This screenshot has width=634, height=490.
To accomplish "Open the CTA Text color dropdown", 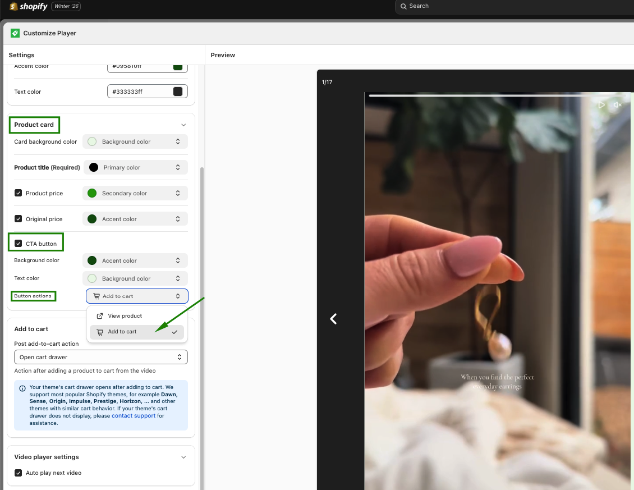I will pos(135,278).
